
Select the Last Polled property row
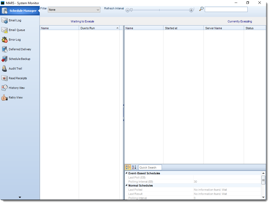point(193,190)
